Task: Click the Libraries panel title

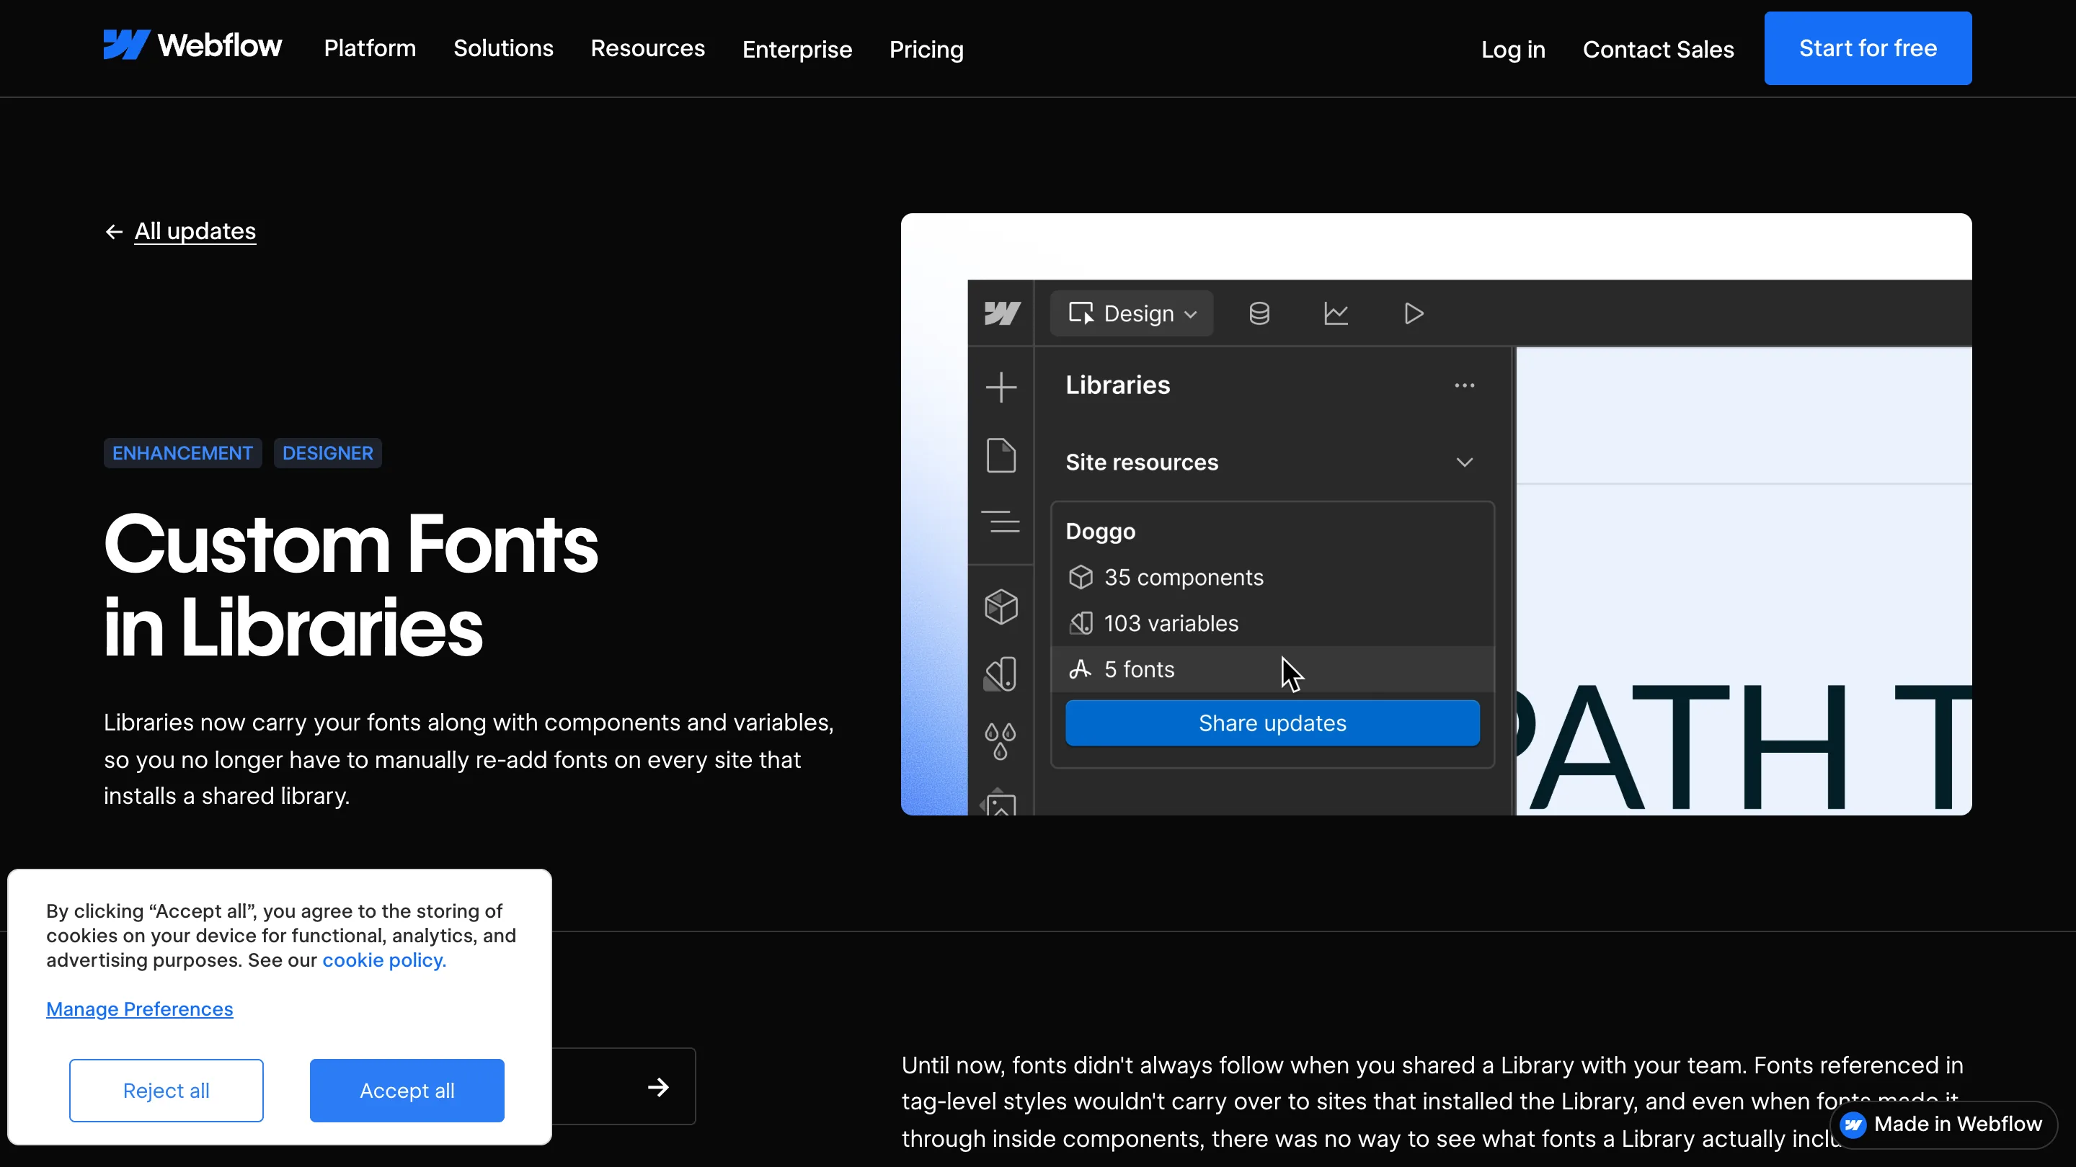Action: tap(1118, 385)
